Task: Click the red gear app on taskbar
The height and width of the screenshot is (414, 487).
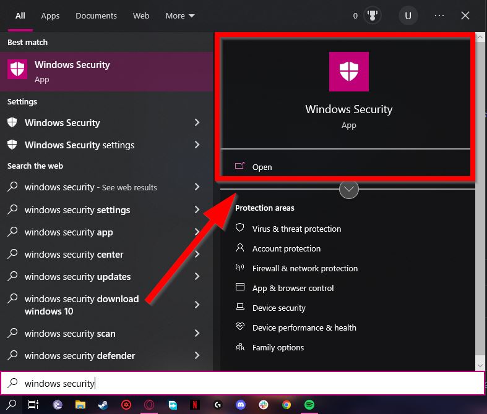Action: [126, 405]
